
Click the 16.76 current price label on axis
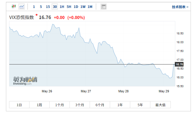(x=180, y=64)
